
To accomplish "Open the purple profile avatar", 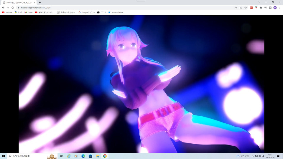I will 275,8.
